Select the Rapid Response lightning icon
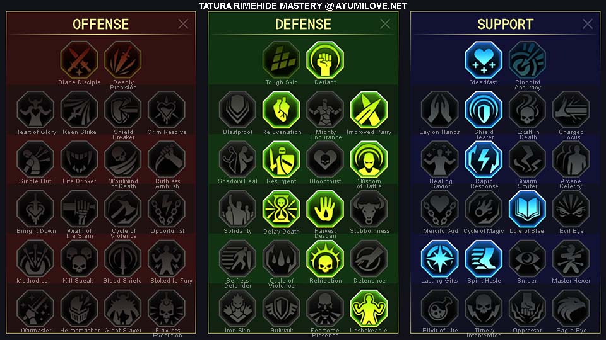This screenshot has height=340, width=606. pyautogui.click(x=484, y=159)
